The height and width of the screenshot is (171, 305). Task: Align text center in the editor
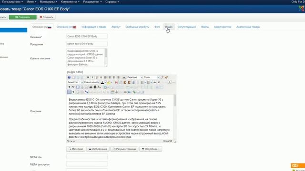click(x=110, y=77)
